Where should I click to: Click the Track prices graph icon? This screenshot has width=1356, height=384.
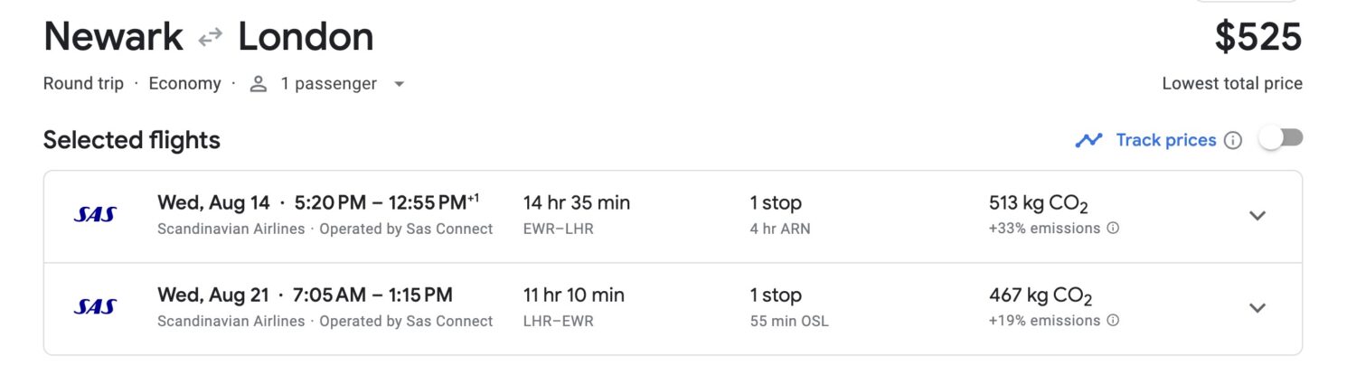click(1088, 140)
